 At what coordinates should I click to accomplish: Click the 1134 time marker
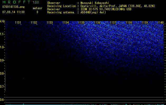[x=66, y=22]
